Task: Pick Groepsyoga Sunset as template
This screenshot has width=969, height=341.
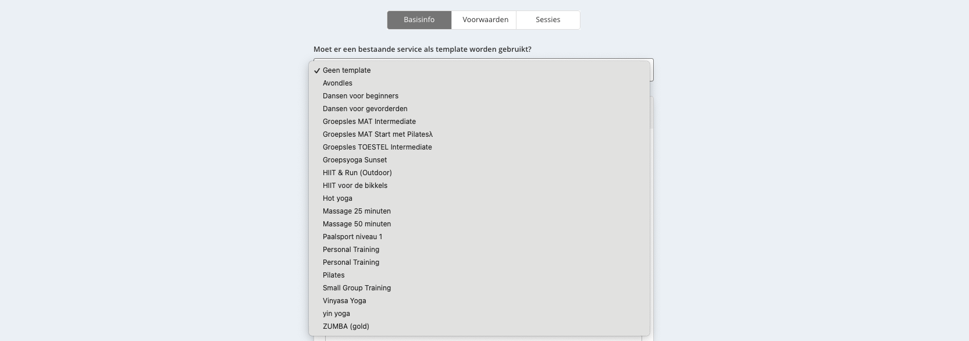Action: pos(479,160)
